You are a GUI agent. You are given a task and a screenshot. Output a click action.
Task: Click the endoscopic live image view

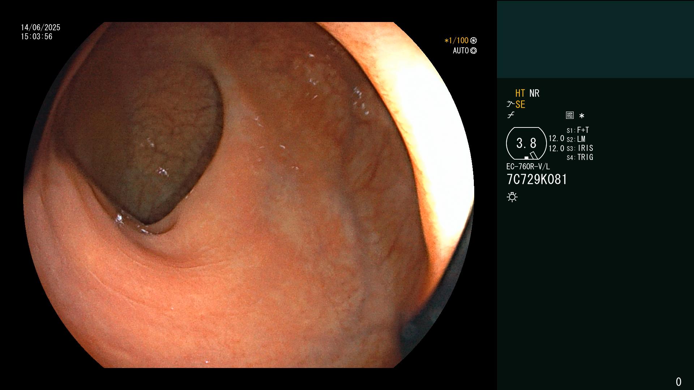coord(249,195)
